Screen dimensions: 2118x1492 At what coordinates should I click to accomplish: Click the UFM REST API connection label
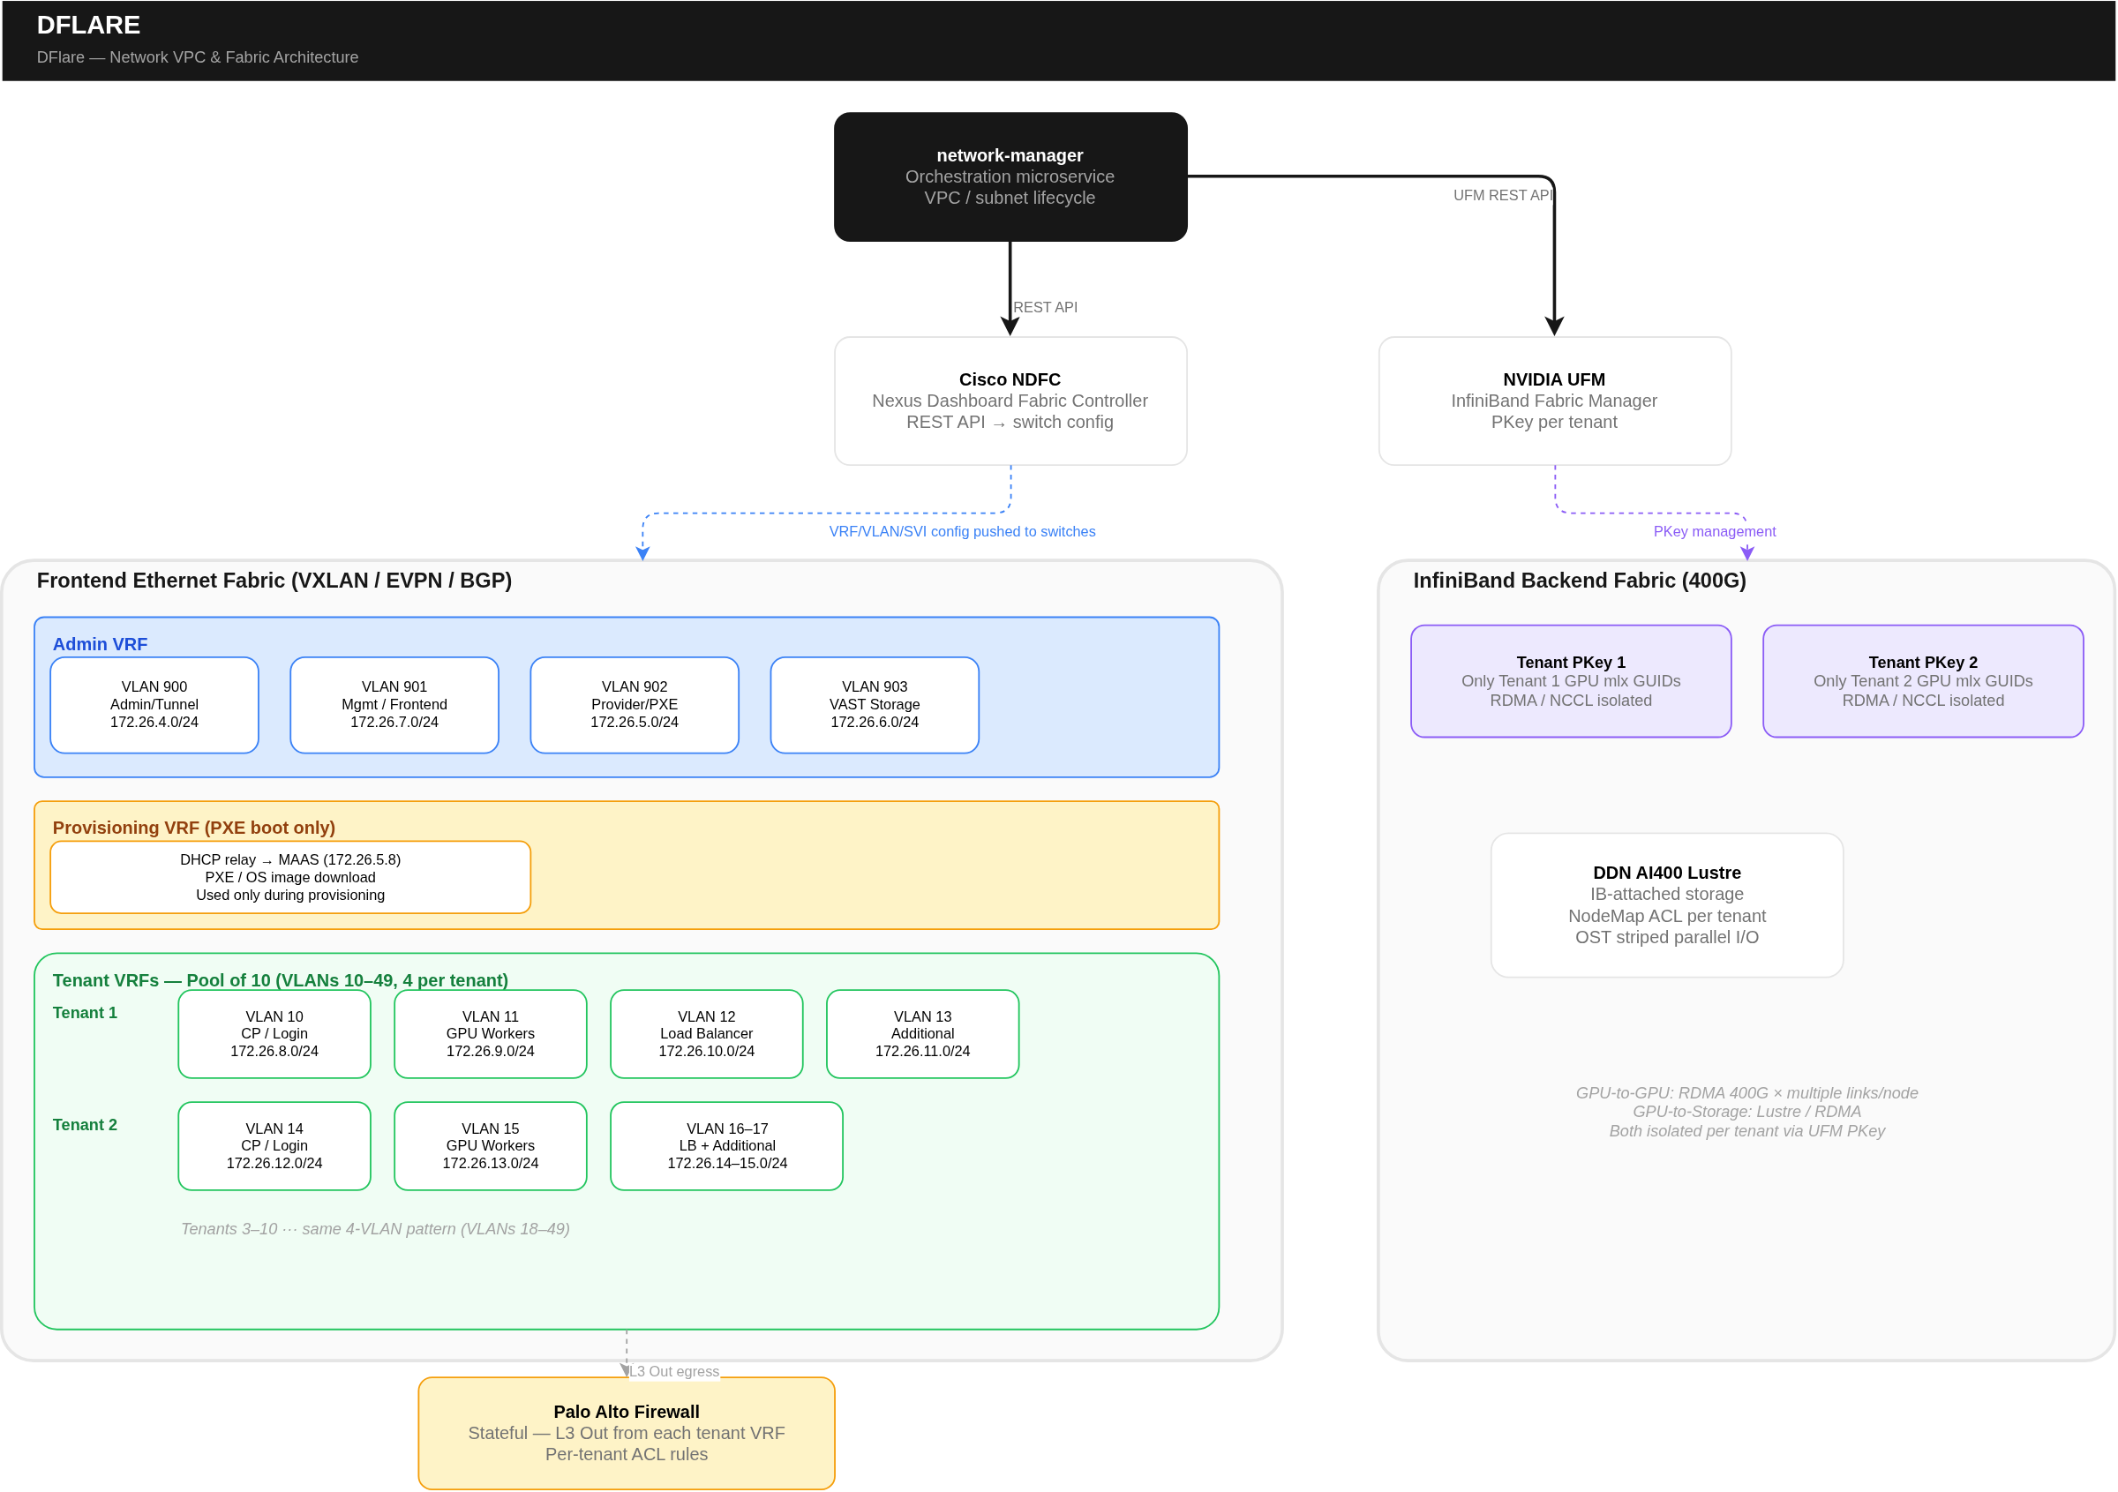click(x=1502, y=195)
